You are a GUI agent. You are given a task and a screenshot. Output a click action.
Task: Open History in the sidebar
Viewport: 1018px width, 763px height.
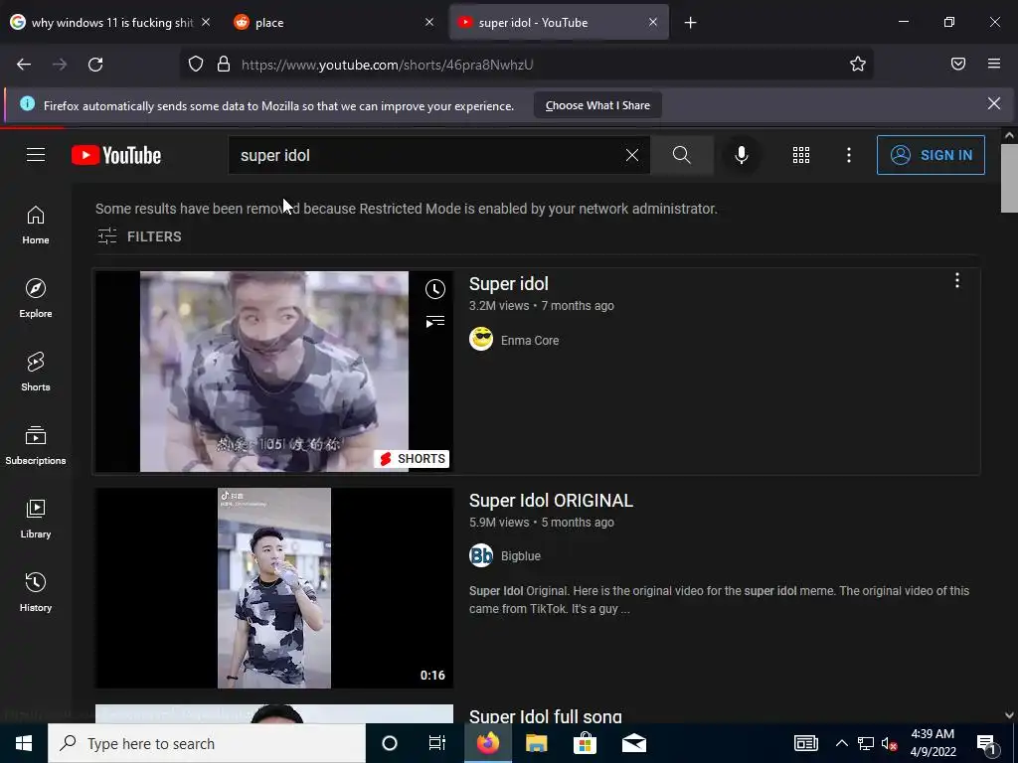tap(36, 592)
